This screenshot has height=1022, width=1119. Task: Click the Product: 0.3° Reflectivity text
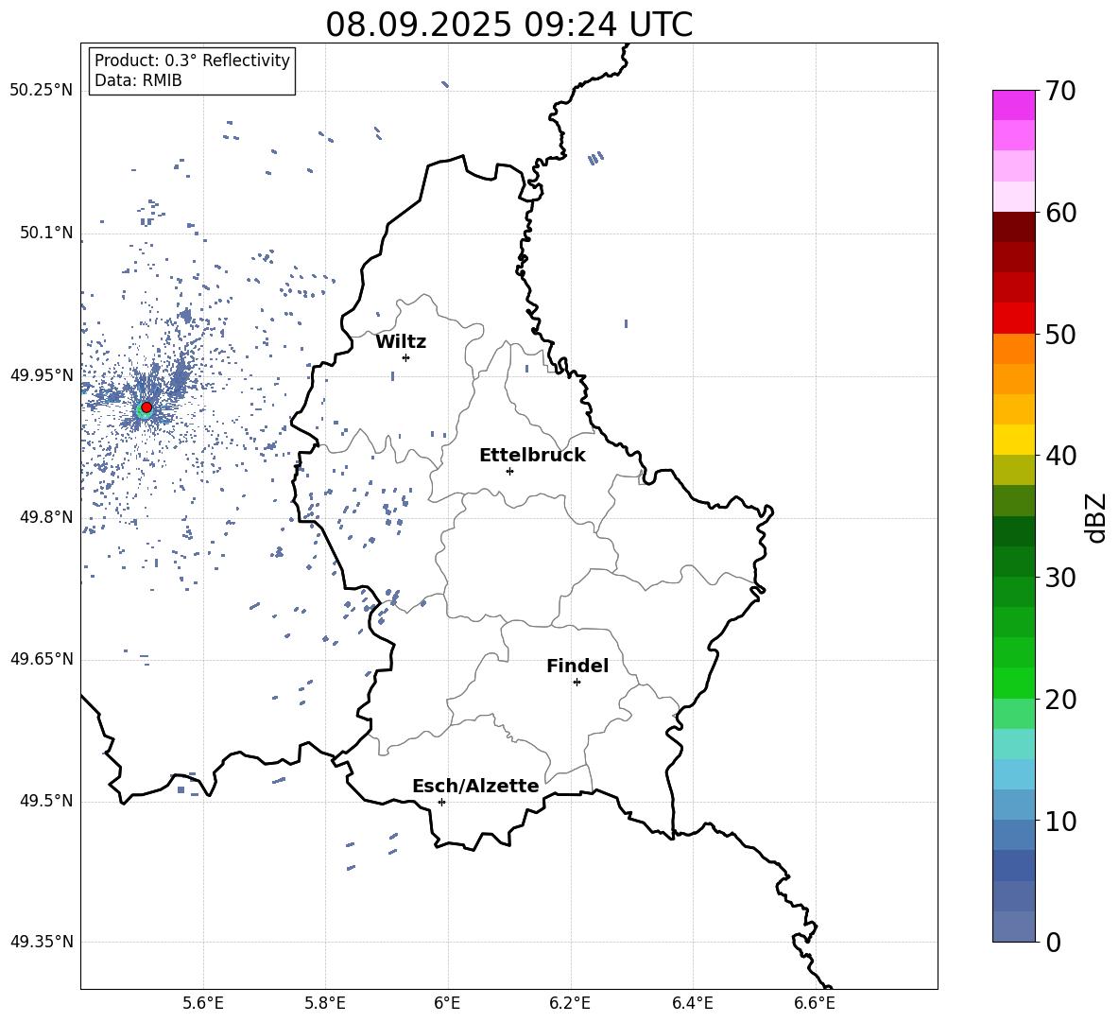pyautogui.click(x=192, y=61)
